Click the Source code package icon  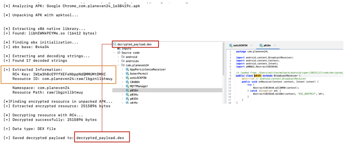pyautogui.click(x=119, y=53)
